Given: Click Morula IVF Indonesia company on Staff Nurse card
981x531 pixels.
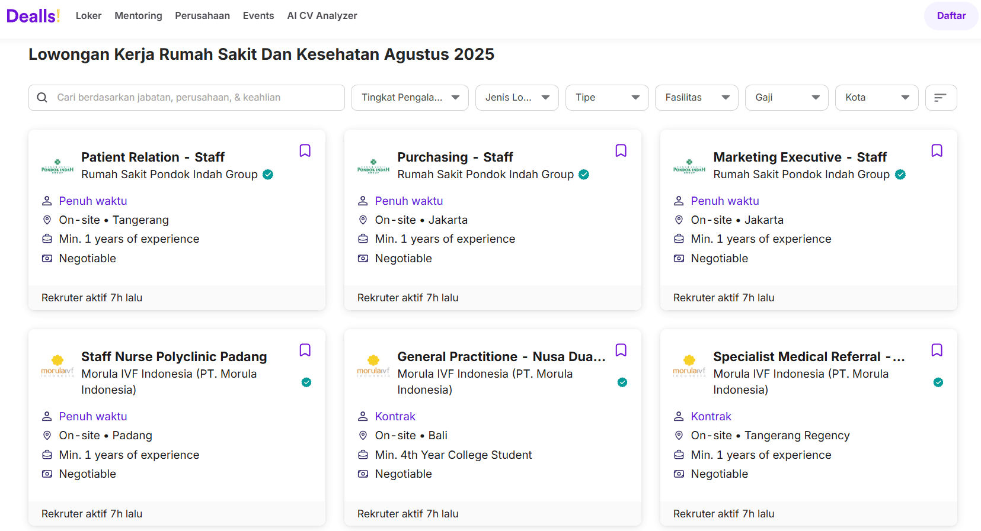Looking at the screenshot, I should tap(169, 382).
